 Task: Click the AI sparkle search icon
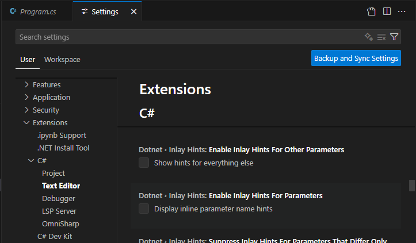pyautogui.click(x=368, y=37)
